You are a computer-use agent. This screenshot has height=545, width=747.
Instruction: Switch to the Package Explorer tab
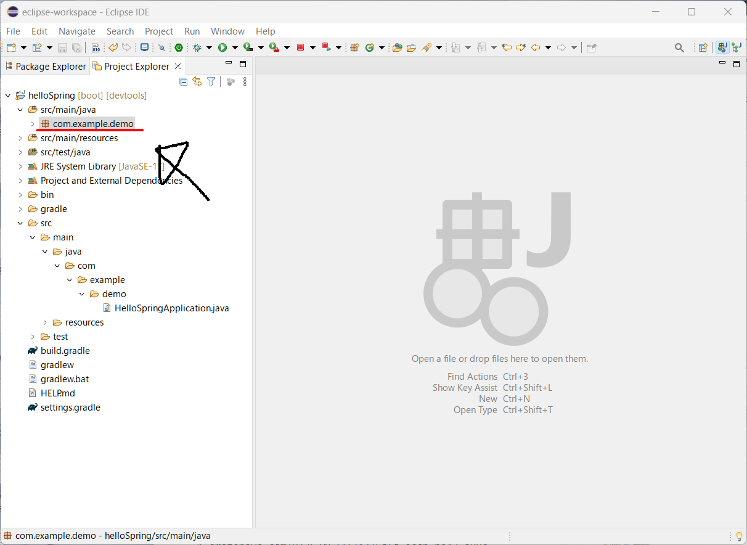(x=46, y=66)
